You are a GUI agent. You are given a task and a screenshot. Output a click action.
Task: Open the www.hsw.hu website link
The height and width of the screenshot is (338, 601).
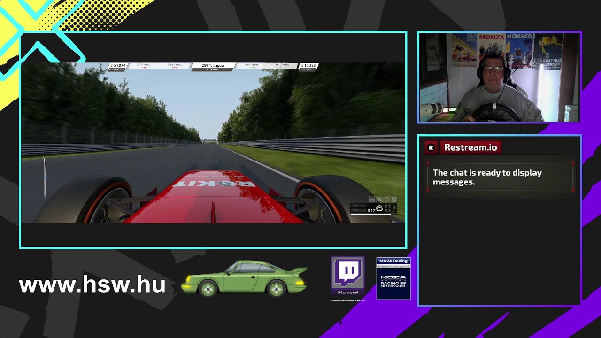click(x=92, y=285)
